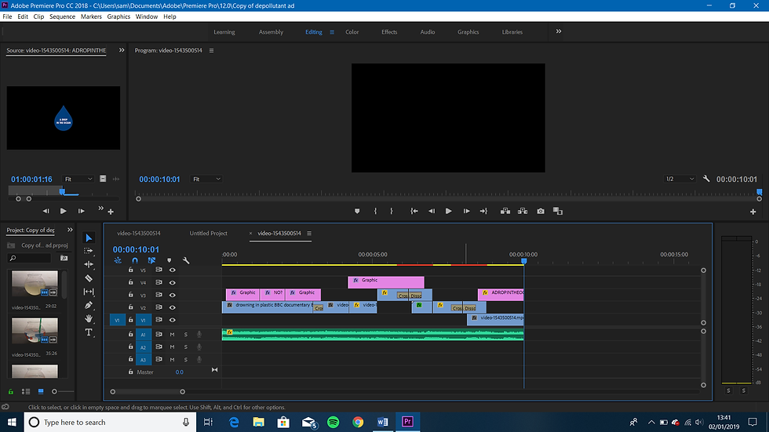Open timeline display settings wrench
Screen dimensions: 769x432
pyautogui.click(x=186, y=260)
